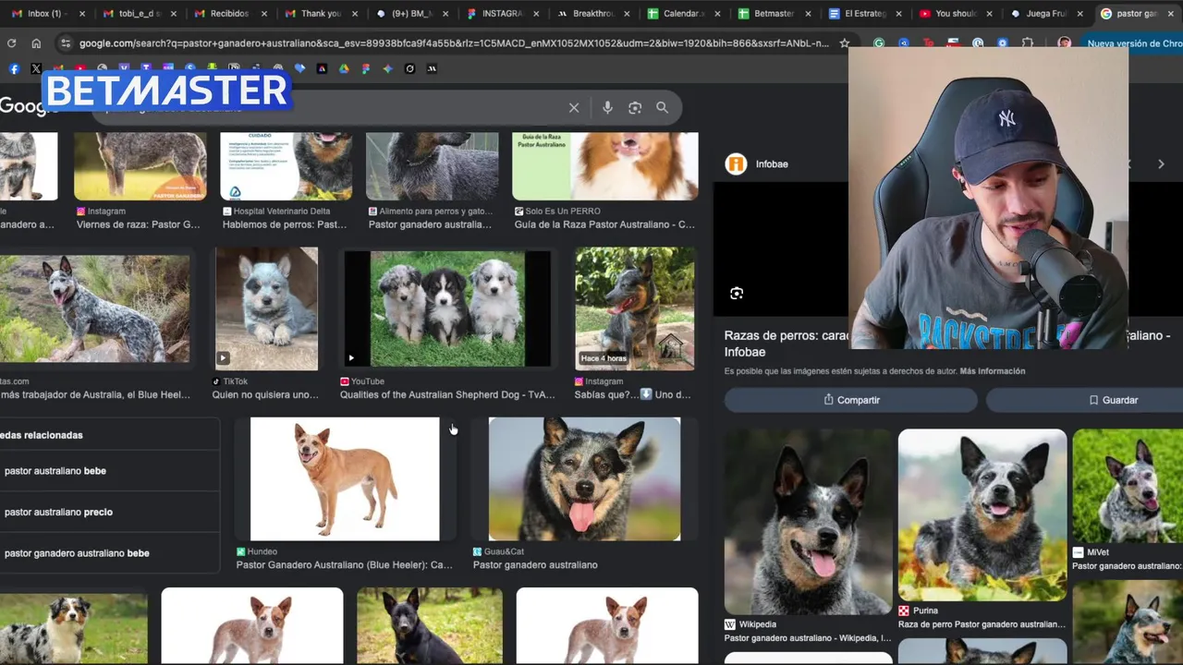Open the MiVet dog image in panel
Screen dimensions: 1183x665
coord(1128,487)
